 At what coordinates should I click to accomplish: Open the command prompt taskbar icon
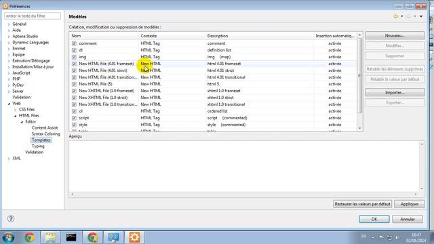(71, 237)
